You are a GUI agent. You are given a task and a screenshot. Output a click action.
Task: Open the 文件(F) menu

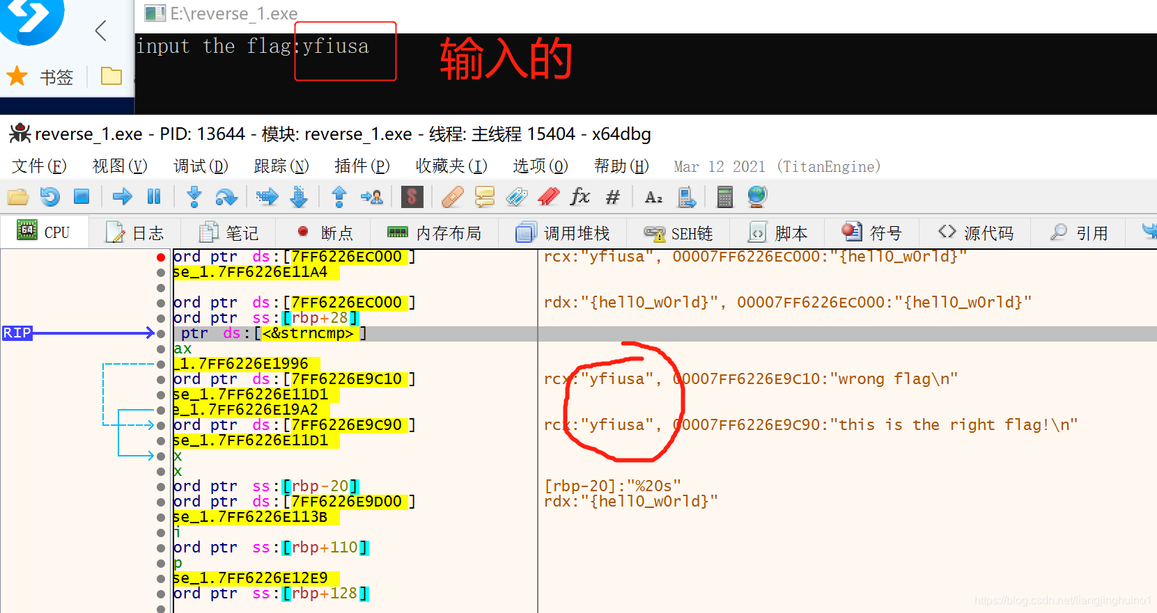click(x=39, y=166)
